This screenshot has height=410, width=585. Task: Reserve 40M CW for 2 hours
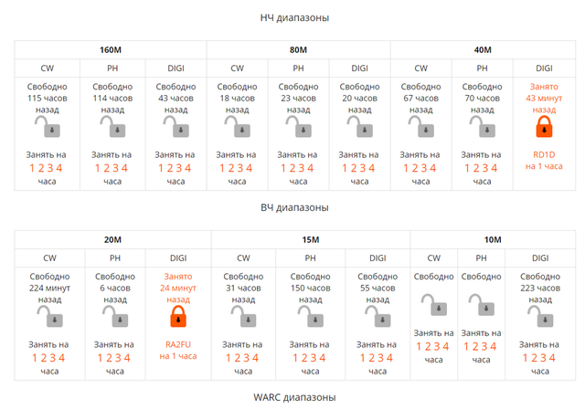click(415, 168)
